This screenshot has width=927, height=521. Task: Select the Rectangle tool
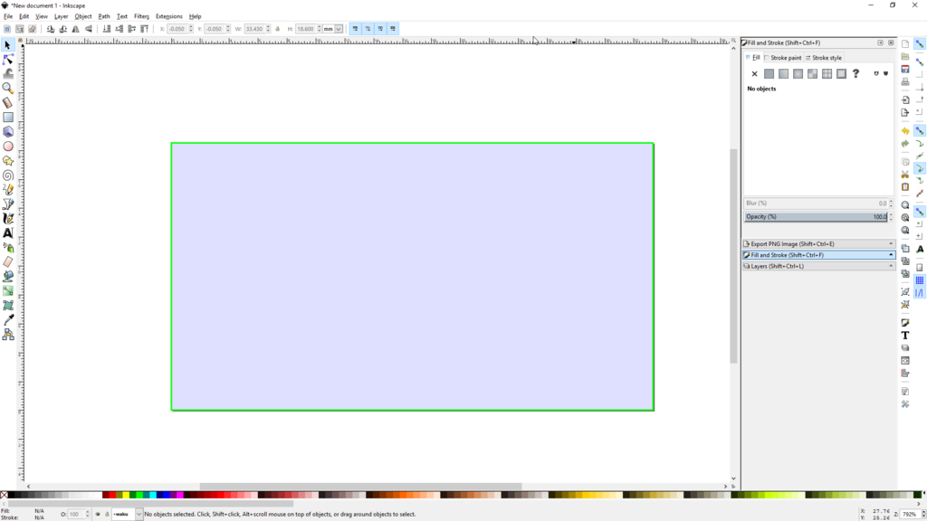tap(7, 117)
